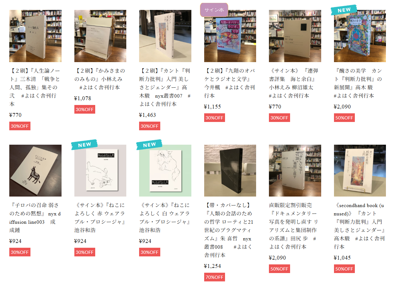Viewport: 409px width, 282px height.
Task: Click NEW ribbon on white cat book
Action: (149, 145)
